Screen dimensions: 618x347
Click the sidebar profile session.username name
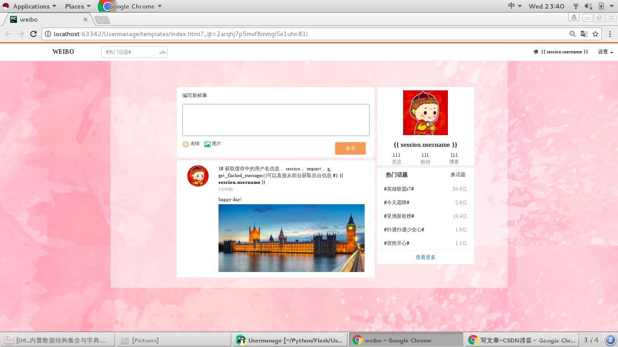[x=425, y=145]
